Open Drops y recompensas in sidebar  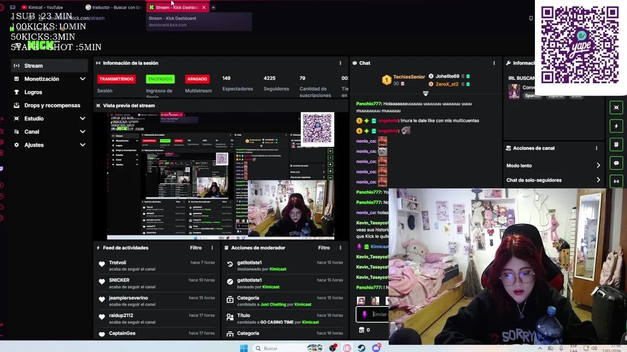tap(49, 105)
